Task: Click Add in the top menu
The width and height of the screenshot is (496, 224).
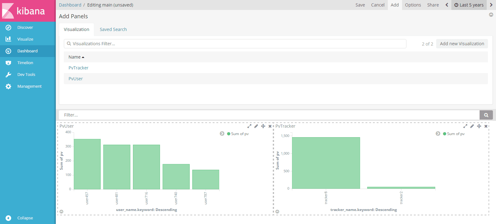Action: coord(395,5)
